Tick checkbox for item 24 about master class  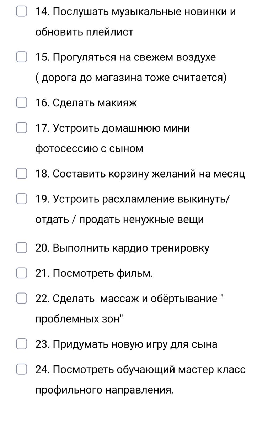coord(22,369)
